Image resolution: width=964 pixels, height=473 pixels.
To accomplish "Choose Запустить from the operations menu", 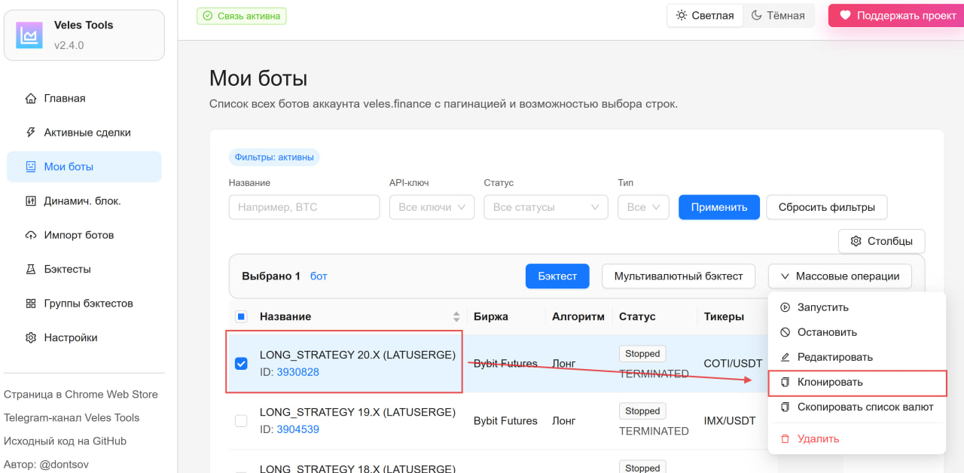I will [x=857, y=307].
